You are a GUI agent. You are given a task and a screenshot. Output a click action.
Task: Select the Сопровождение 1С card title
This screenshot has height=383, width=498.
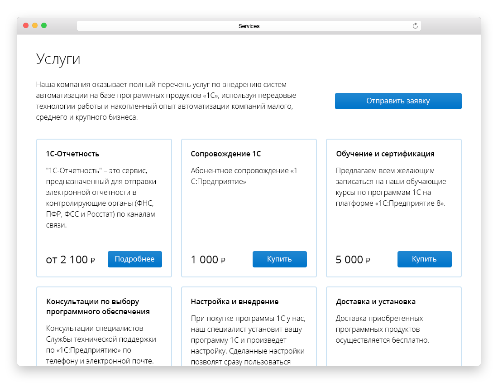[x=226, y=154]
